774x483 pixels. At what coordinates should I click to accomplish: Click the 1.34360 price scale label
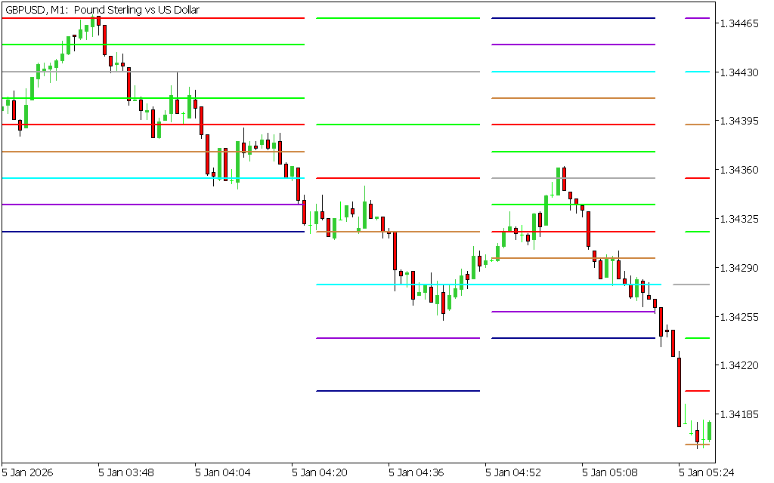[x=739, y=171]
